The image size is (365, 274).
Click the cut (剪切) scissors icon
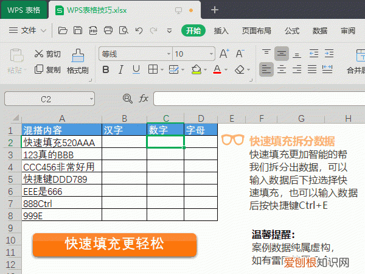click(x=39, y=54)
